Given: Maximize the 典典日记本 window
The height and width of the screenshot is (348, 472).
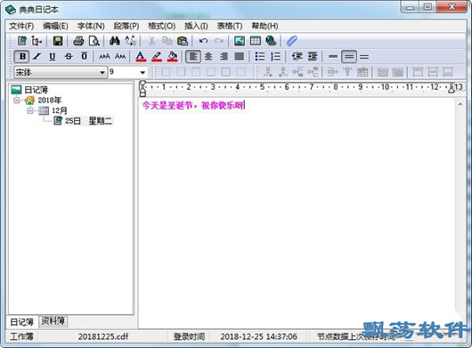Looking at the screenshot, I should 427,6.
